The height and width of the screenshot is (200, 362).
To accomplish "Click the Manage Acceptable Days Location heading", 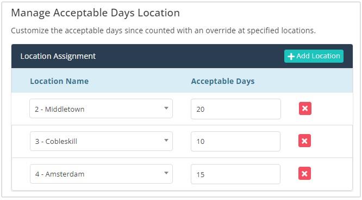I will click(x=95, y=13).
